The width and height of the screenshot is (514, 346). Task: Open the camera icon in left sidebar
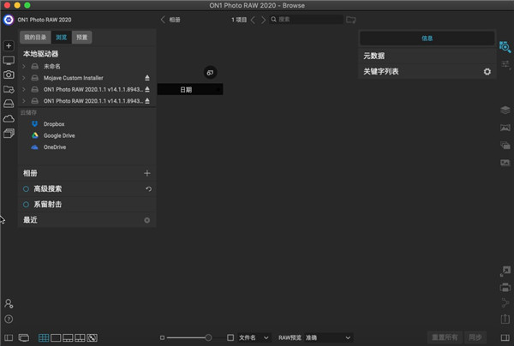click(9, 75)
